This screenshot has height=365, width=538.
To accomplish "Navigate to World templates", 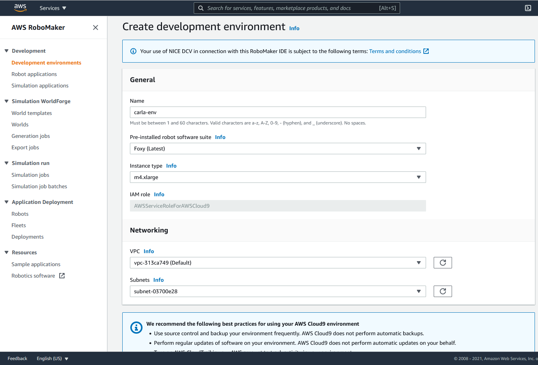I will coord(31,113).
